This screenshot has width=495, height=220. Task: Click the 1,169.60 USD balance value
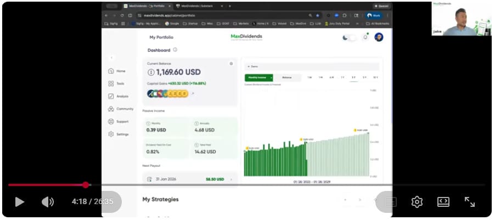tap(178, 72)
